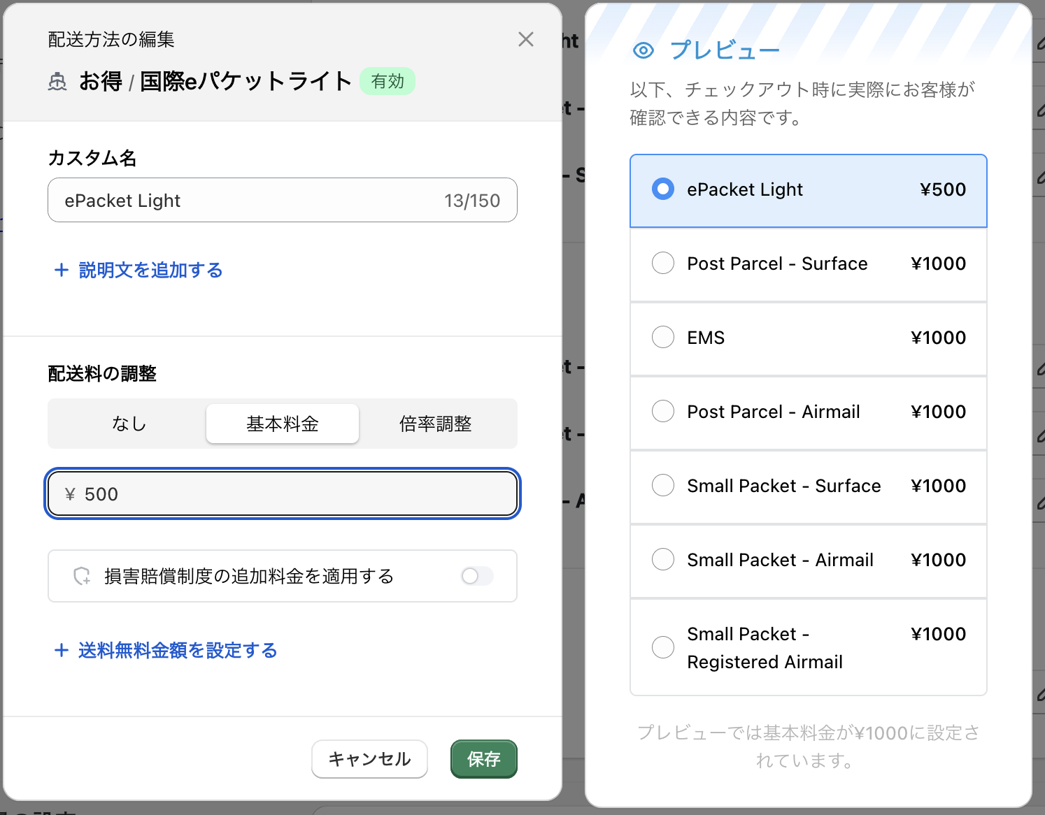Click the base rate ¥500 input field

pos(282,493)
